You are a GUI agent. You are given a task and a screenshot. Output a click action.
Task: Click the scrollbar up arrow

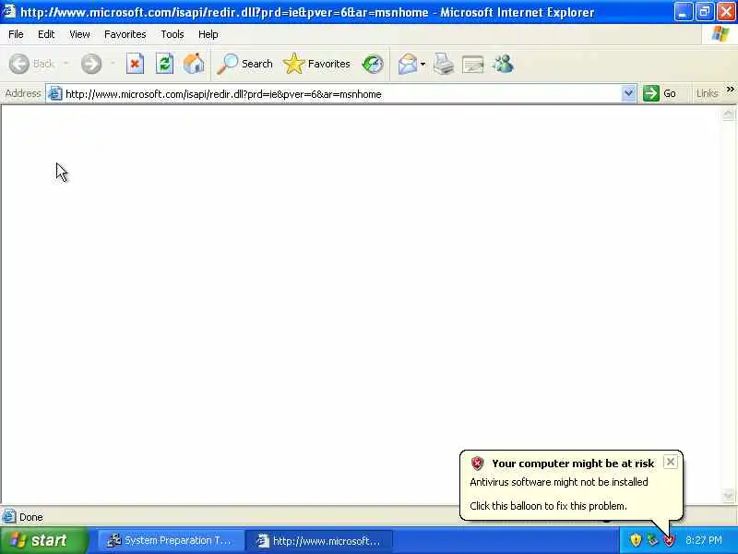click(728, 114)
